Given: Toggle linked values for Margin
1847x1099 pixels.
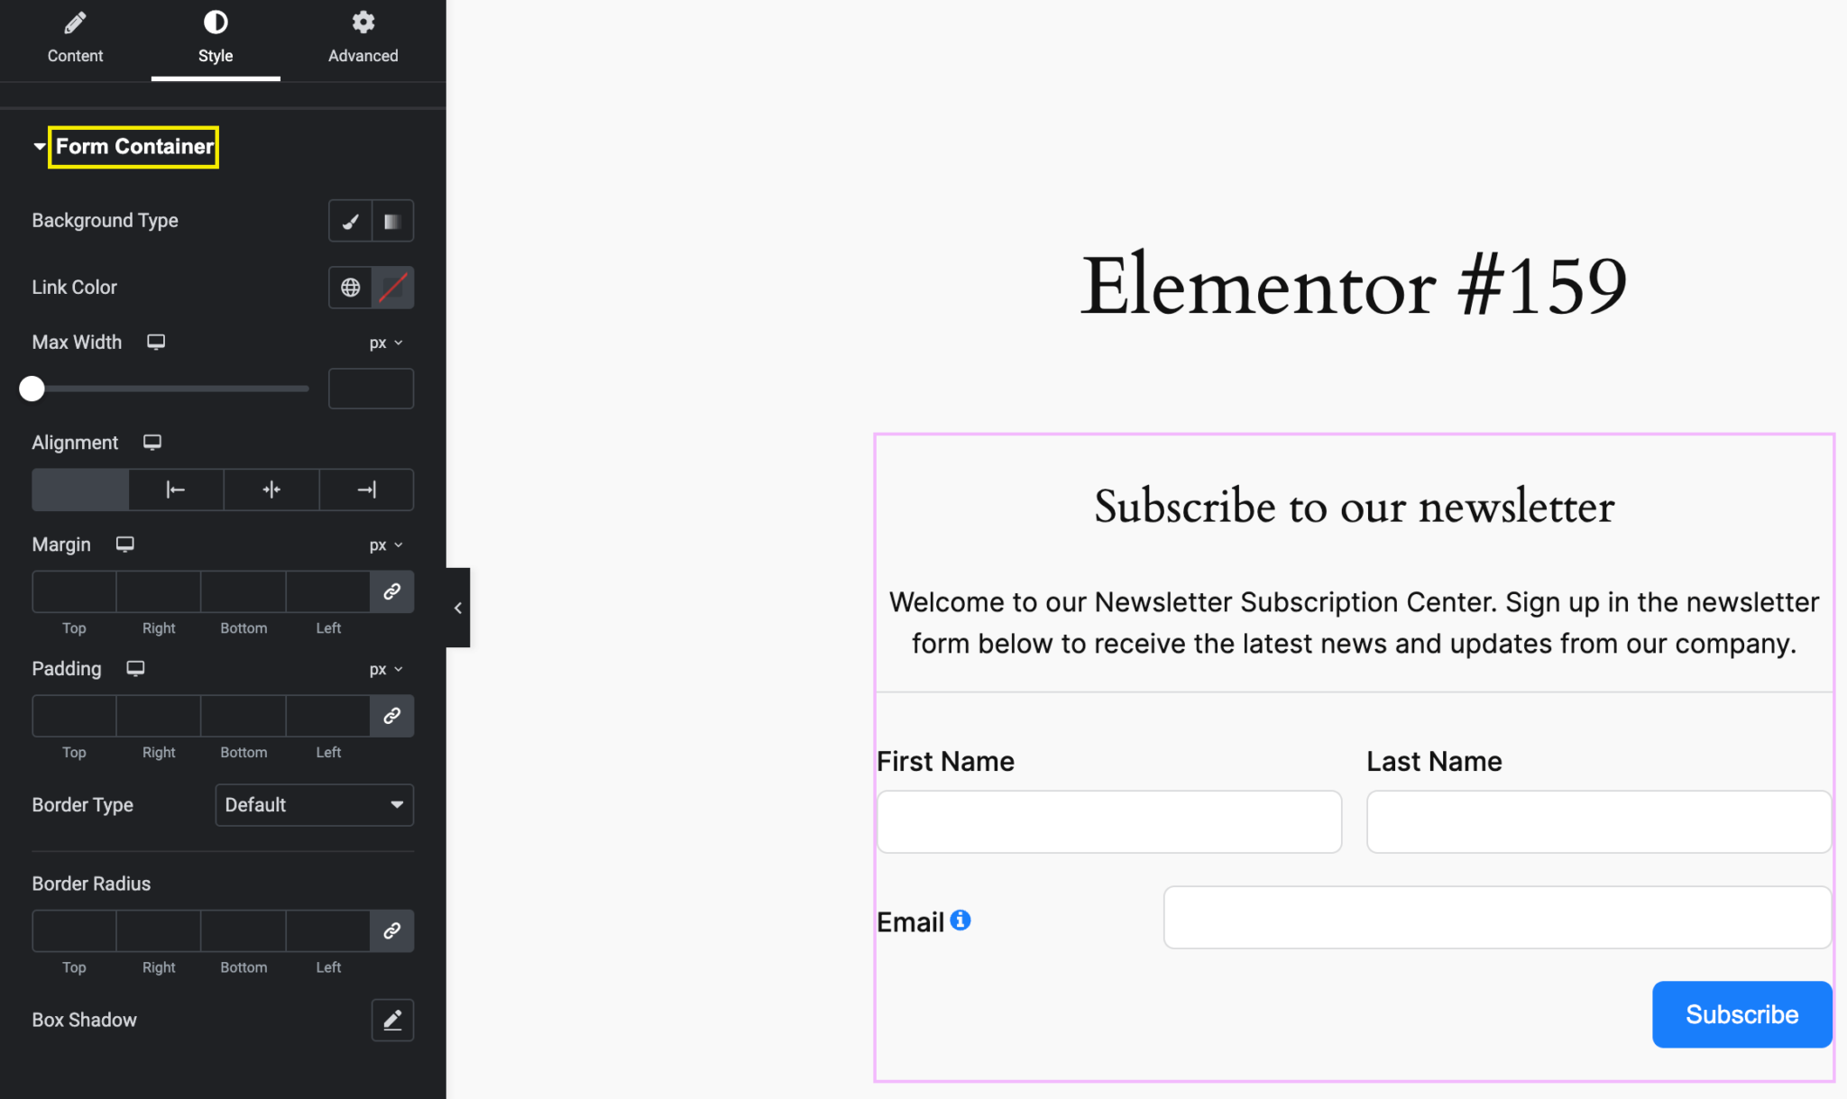Looking at the screenshot, I should coord(392,591).
